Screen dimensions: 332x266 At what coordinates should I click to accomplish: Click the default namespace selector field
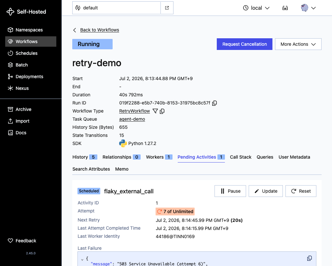117,8
